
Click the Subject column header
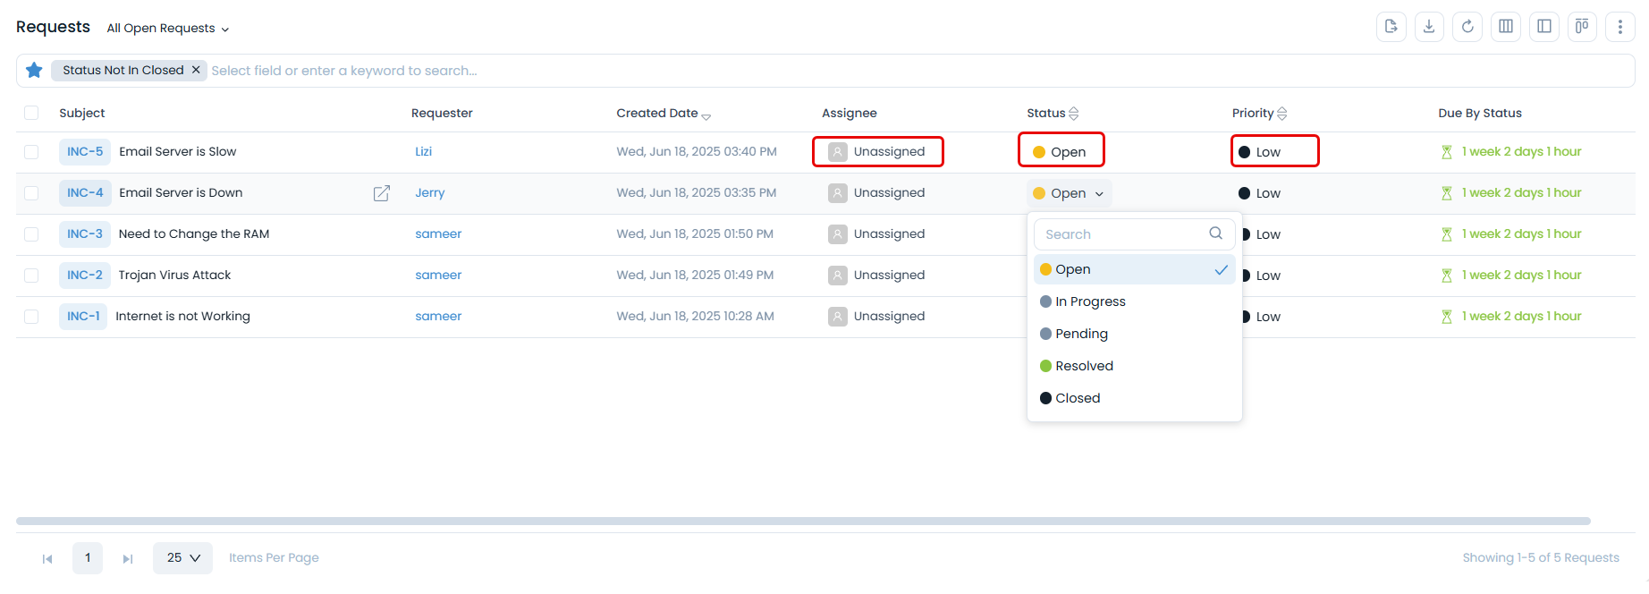click(82, 113)
